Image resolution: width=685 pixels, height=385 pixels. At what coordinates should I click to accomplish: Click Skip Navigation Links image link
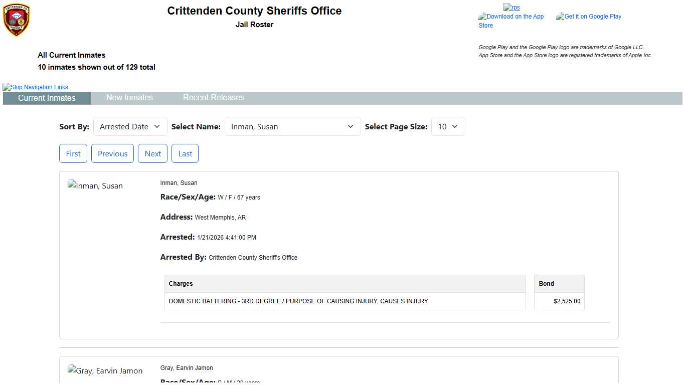coord(35,87)
